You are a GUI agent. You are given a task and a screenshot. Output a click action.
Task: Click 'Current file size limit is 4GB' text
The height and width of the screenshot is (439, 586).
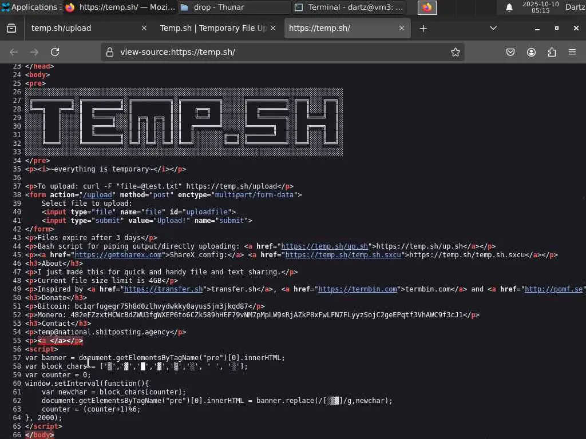pos(100,281)
